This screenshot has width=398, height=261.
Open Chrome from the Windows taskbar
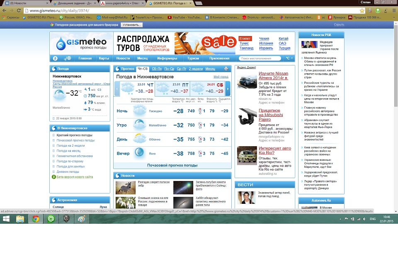pos(36,219)
